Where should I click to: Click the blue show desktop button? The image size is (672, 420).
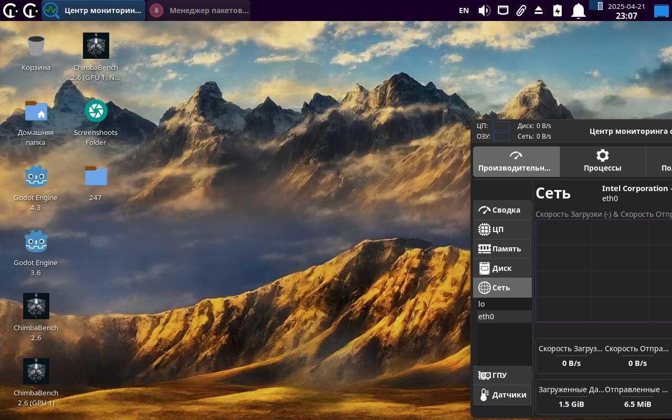[x=661, y=10]
